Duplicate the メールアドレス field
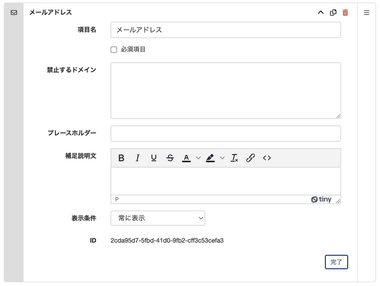The height and width of the screenshot is (286, 380). [x=333, y=12]
